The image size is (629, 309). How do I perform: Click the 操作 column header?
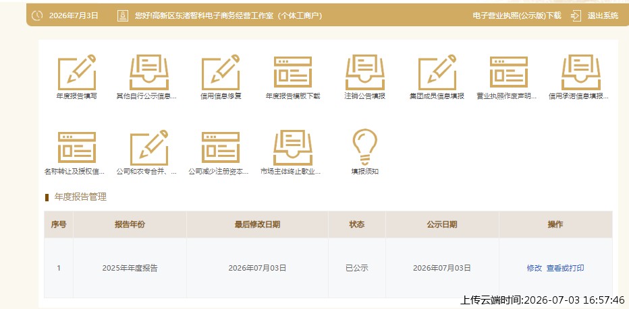(x=555, y=225)
